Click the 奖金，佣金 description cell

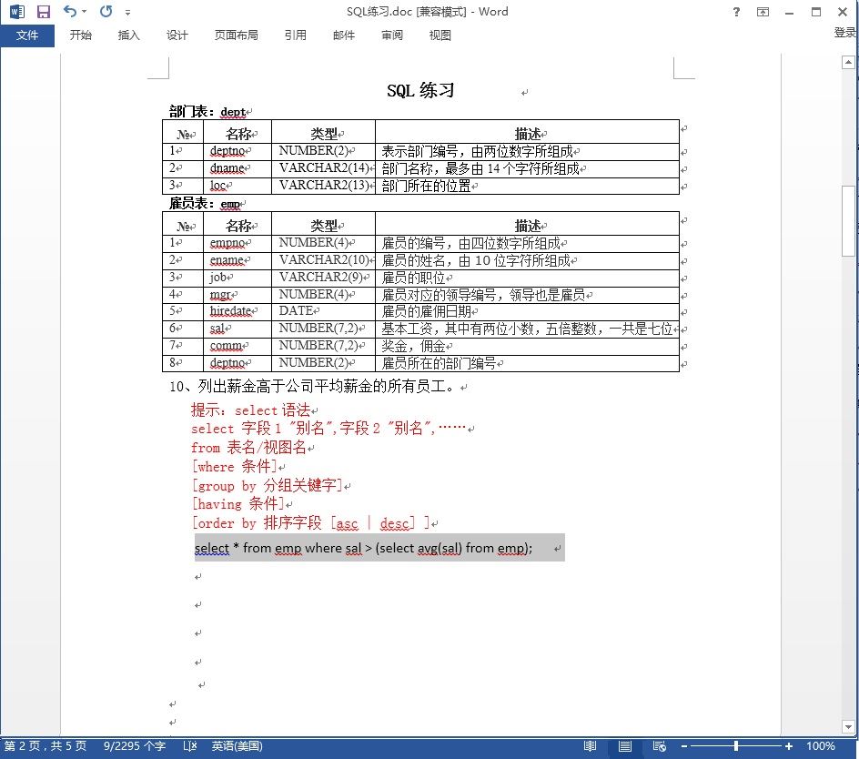pyautogui.click(x=527, y=347)
